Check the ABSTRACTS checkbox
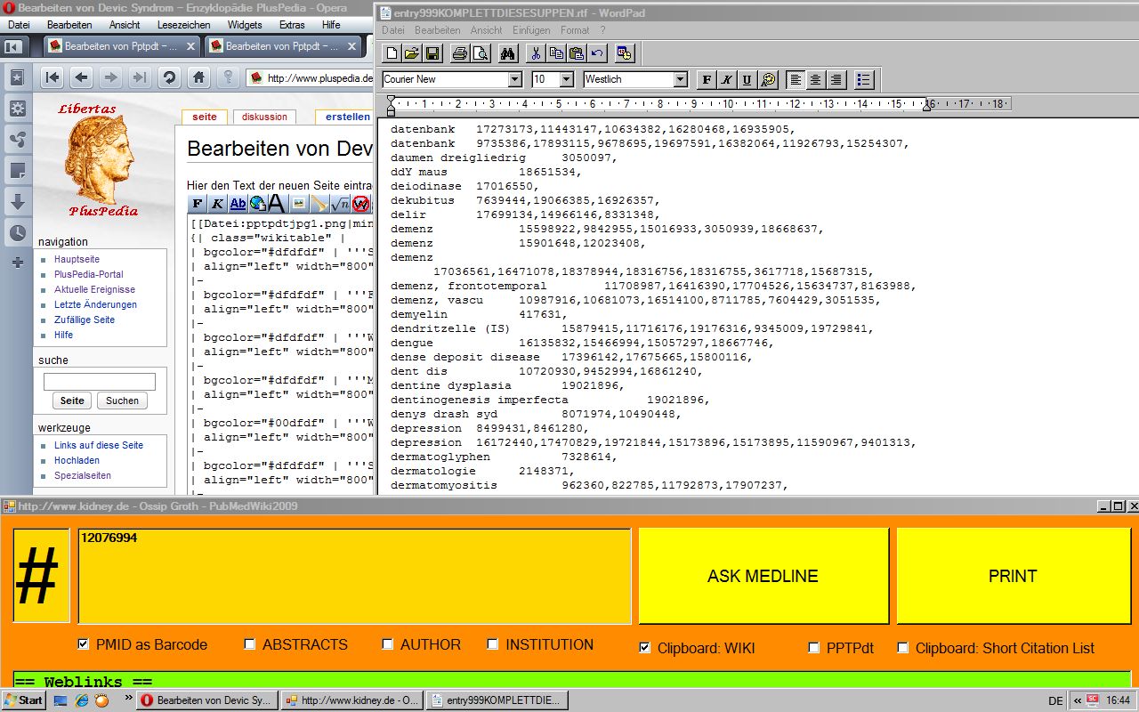 pyautogui.click(x=250, y=644)
